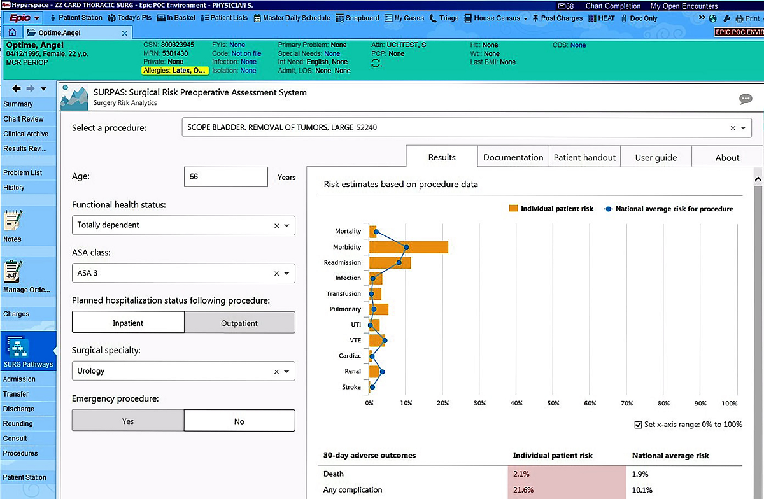Toggle Set x-axis range 0% to 100% checkbox

point(639,425)
